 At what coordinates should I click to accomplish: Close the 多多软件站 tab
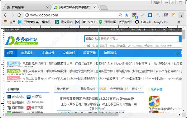(x=94, y=7)
